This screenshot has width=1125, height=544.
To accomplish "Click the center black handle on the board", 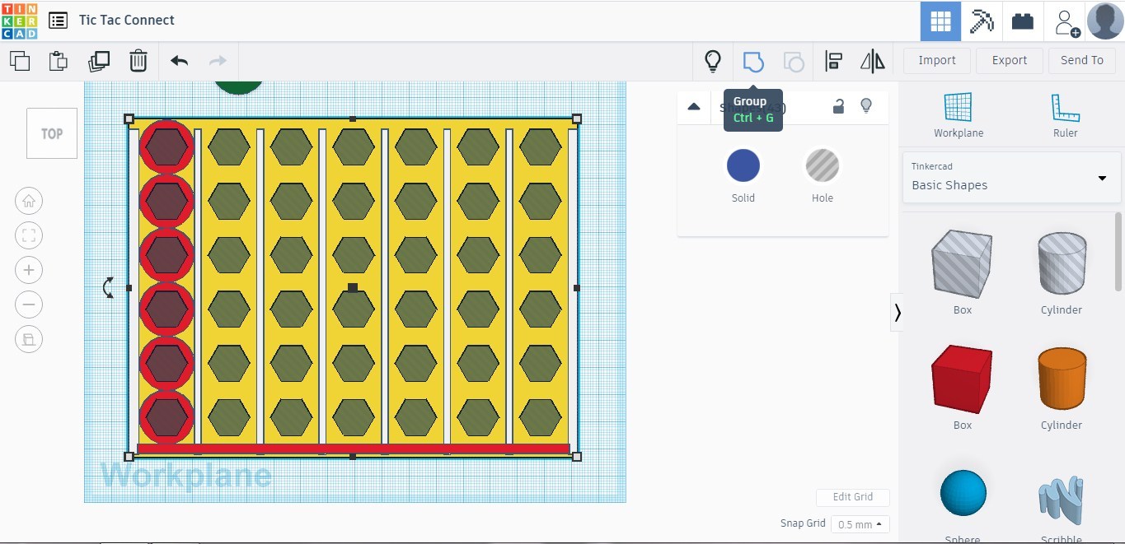I will point(353,288).
